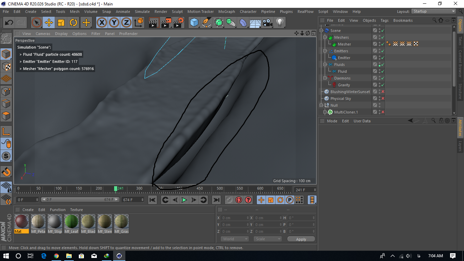Viewport: 464px width, 261px height.
Task: Add a Cube primitive object
Action: pyautogui.click(x=194, y=23)
